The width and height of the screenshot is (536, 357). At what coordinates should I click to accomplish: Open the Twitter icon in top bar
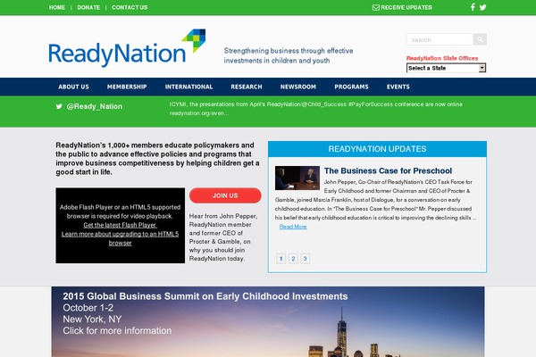(x=482, y=7)
